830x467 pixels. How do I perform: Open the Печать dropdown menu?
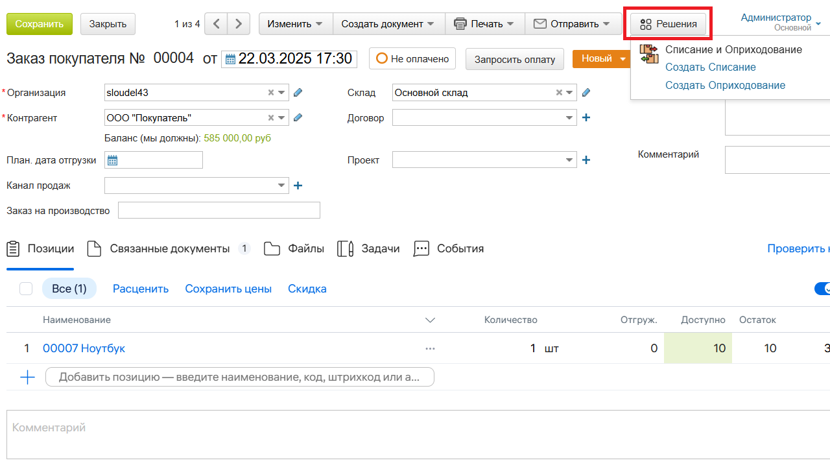484,24
